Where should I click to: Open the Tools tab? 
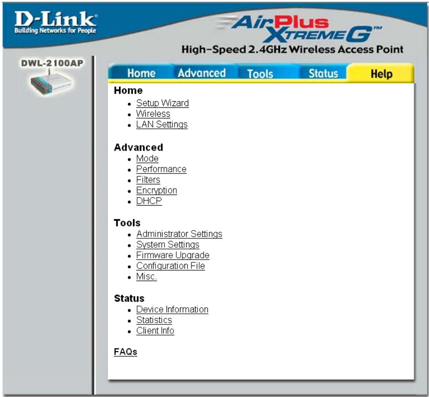pyautogui.click(x=260, y=73)
